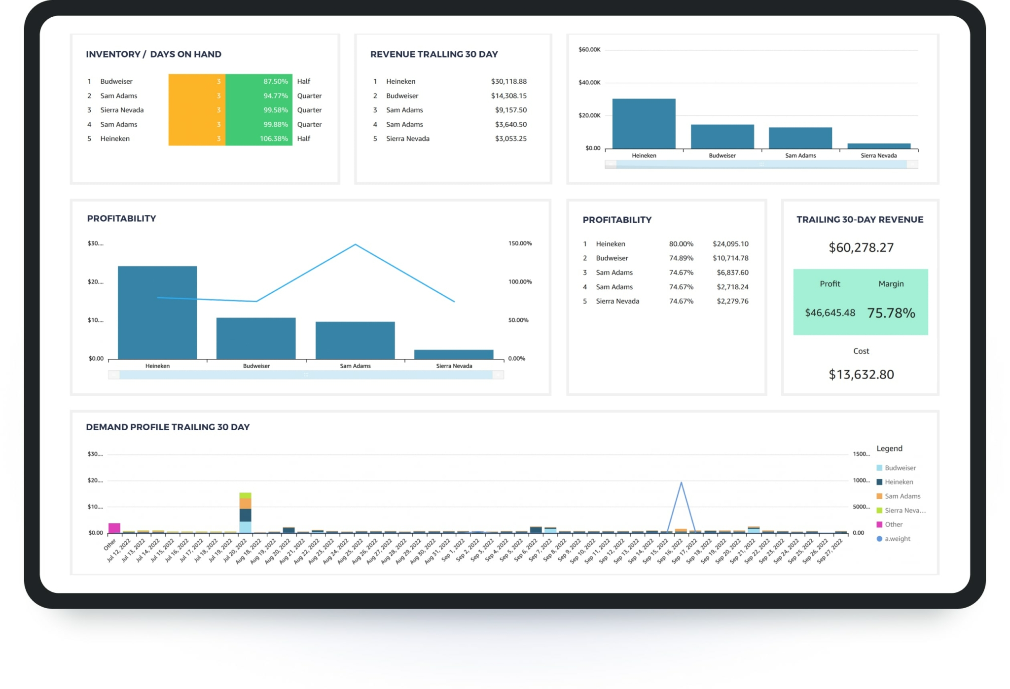Click the blue line peak near Sep 16, 2022
1010x689 pixels.
pyautogui.click(x=680, y=483)
